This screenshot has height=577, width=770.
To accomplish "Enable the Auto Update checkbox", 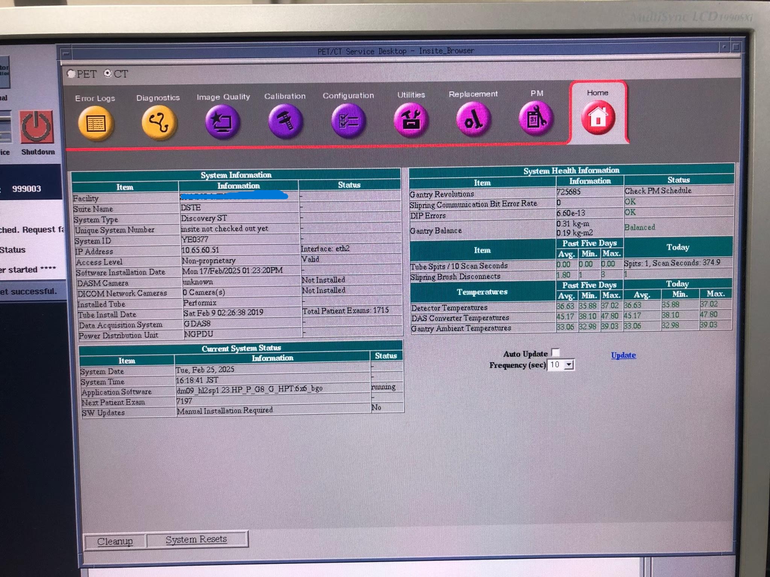I will (x=555, y=352).
